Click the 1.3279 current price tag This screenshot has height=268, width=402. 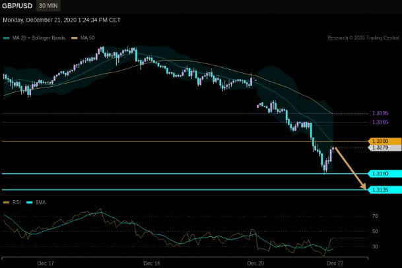click(385, 147)
